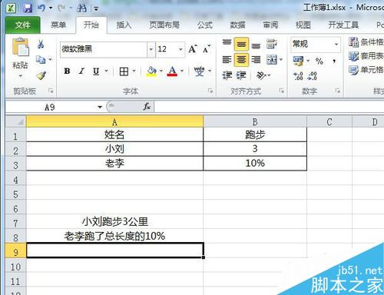The image size is (384, 295).
Task: Open the 字体 font group dialog launcher
Action: (210, 91)
